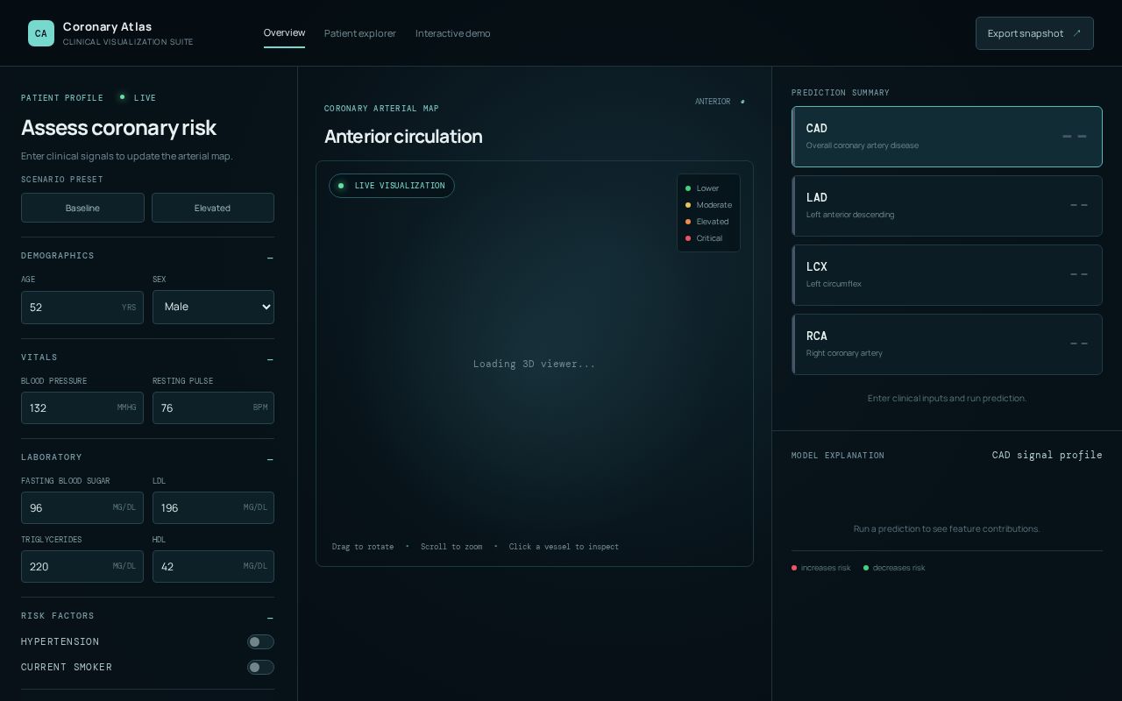Click the Coronary Atlas title
This screenshot has width=1122, height=701.
[107, 26]
